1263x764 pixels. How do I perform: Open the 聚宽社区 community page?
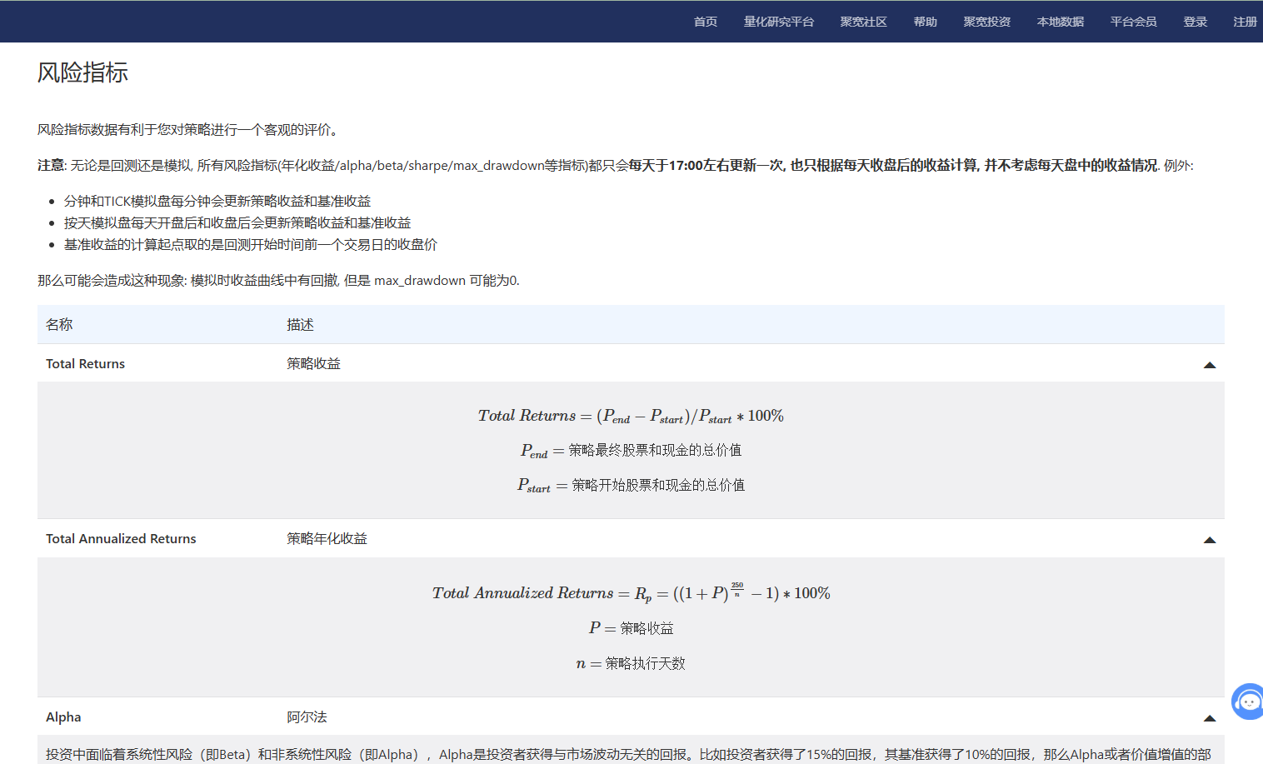(x=863, y=22)
